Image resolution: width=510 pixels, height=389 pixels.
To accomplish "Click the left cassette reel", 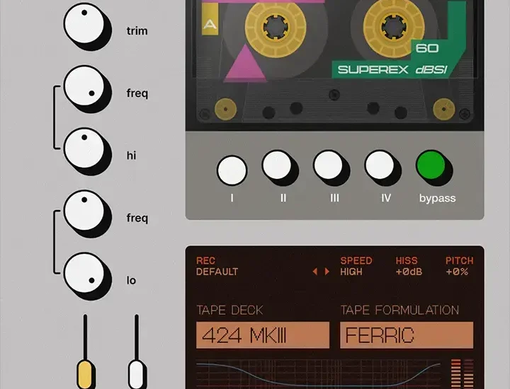I will 276,28.
